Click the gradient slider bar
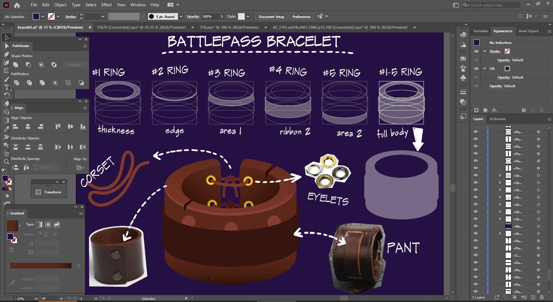 pyautogui.click(x=41, y=266)
